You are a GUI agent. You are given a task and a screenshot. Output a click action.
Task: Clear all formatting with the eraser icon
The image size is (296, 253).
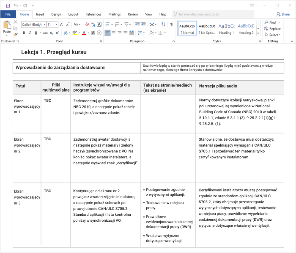point(87,24)
